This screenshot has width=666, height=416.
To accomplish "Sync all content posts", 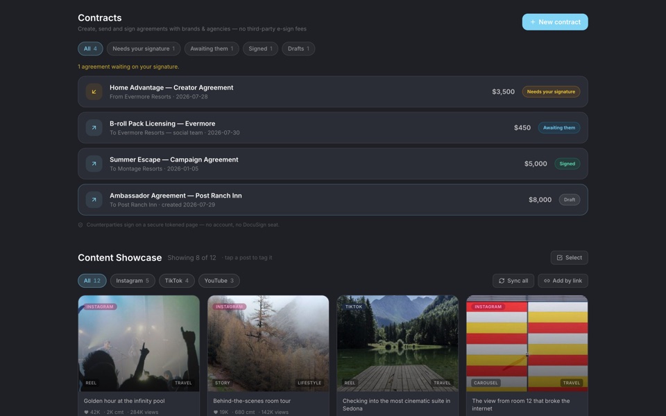I will [x=513, y=281].
